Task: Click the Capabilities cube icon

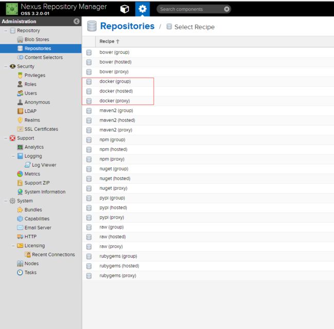Action: (20, 219)
